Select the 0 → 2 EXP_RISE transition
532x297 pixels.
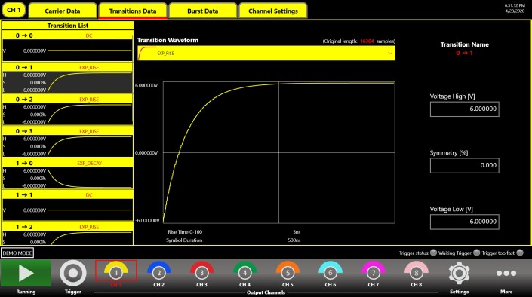pos(67,110)
